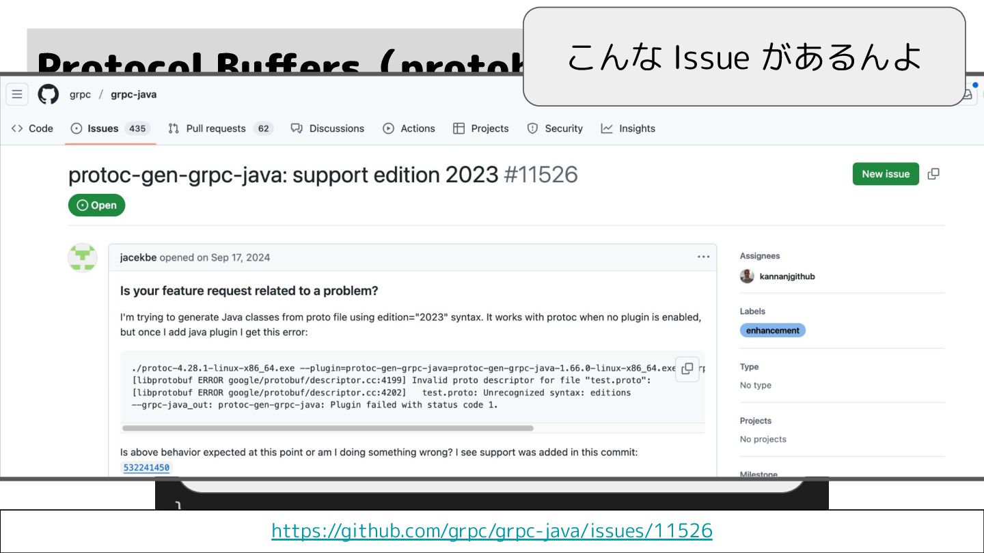Copy the code block contents

(x=687, y=369)
